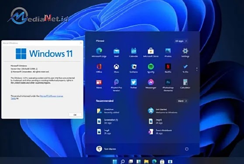
Task: Open the Twitter pinned app
Action: (x=134, y=84)
